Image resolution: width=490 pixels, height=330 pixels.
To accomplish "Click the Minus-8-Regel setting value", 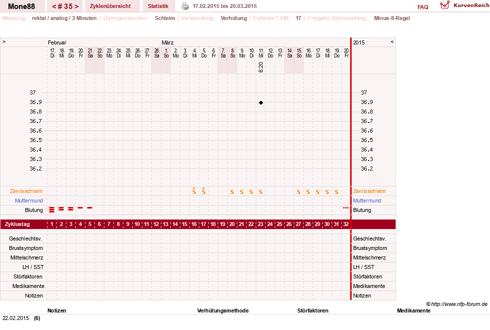I will (x=392, y=18).
